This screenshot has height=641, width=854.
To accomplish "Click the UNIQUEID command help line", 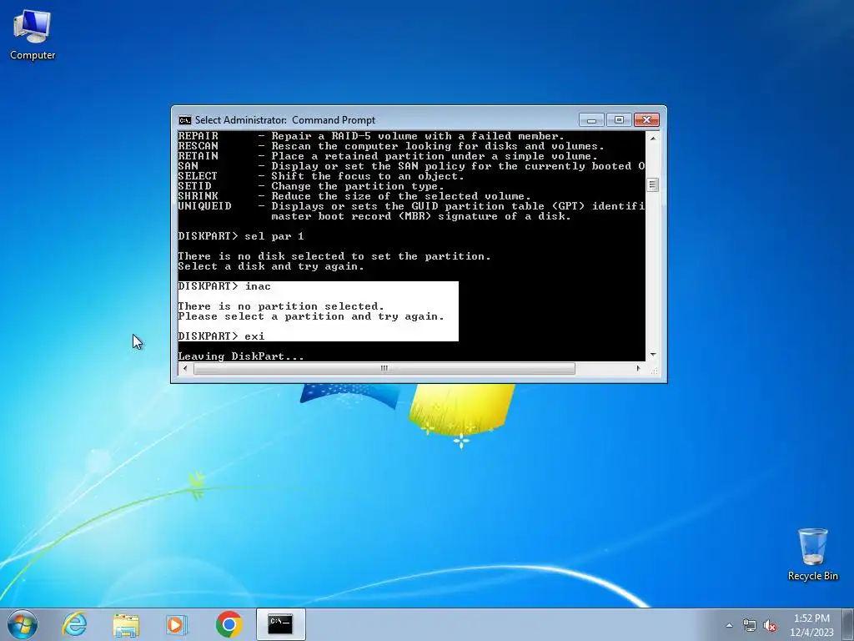I will click(411, 206).
